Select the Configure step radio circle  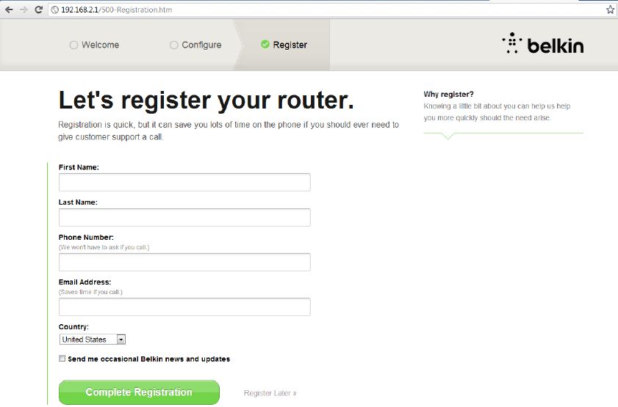coord(174,45)
